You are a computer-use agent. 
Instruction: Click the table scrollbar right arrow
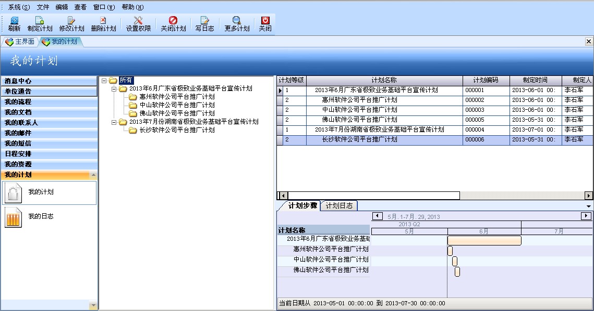pos(589,196)
